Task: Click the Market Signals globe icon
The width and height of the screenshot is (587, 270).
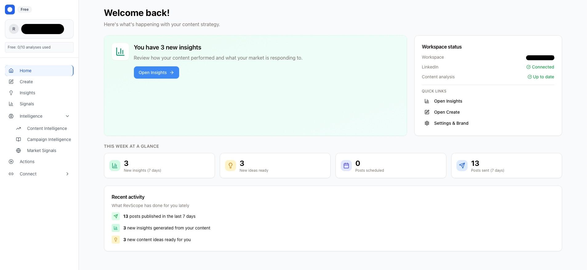Action: pyautogui.click(x=18, y=151)
